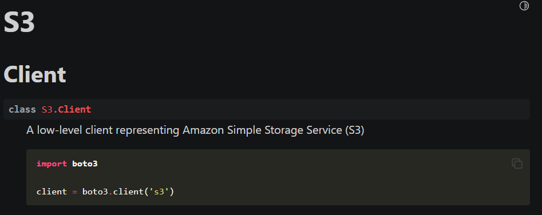Select the red S3 prefix in class signature
542x215 pixels.
pyautogui.click(x=48, y=109)
